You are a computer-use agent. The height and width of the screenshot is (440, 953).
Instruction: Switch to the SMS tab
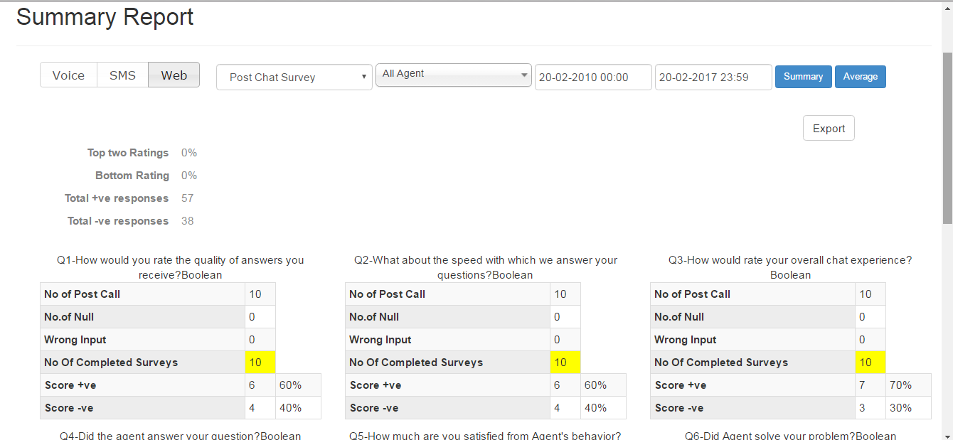tap(122, 74)
